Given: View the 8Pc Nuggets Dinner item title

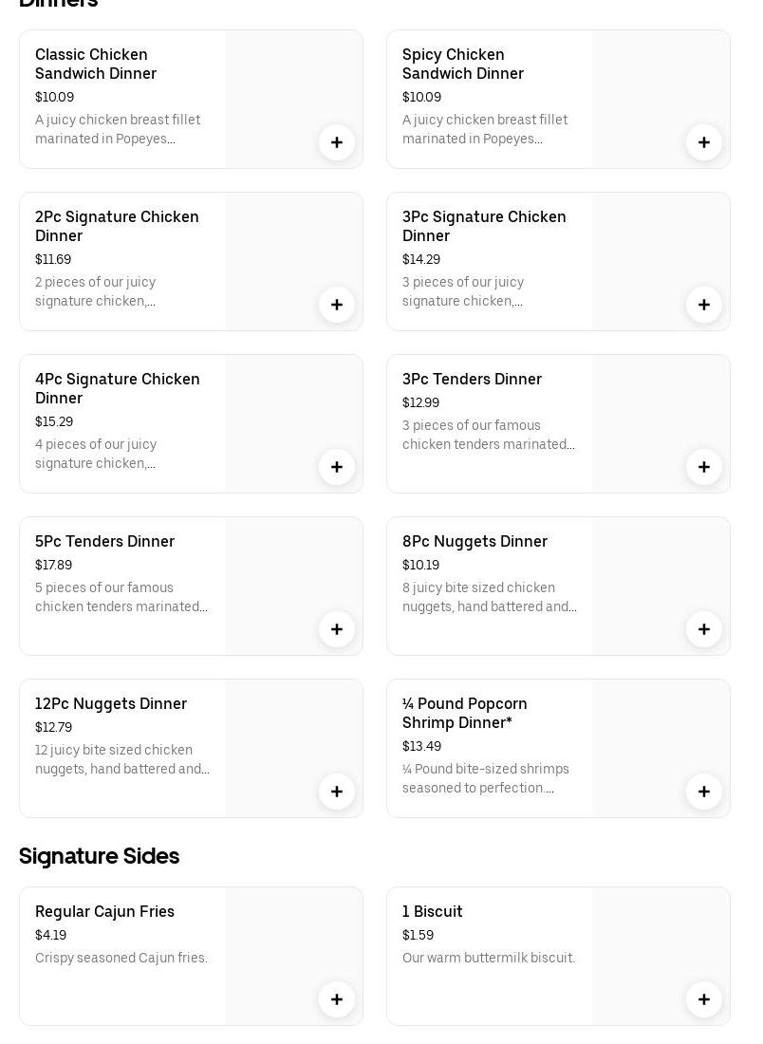Looking at the screenshot, I should [475, 542].
